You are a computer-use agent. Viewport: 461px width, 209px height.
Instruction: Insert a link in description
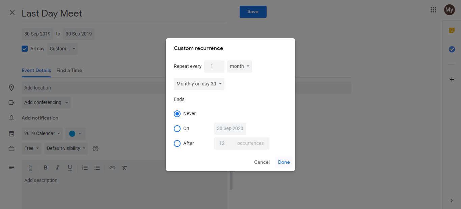[x=112, y=167]
